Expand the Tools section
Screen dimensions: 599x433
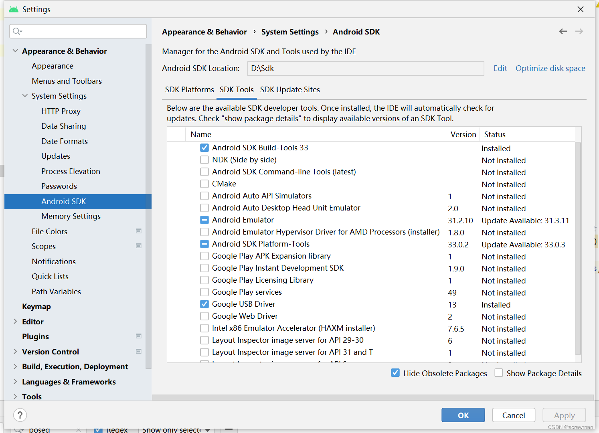[x=15, y=397]
